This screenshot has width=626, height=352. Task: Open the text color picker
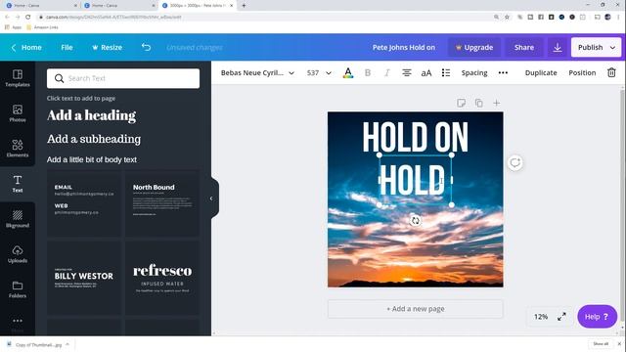pos(348,72)
